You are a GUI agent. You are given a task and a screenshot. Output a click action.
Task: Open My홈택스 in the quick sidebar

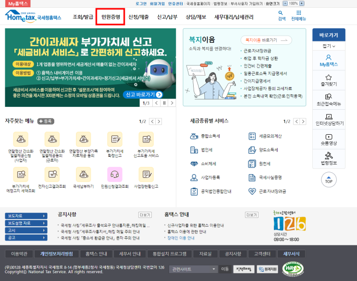[329, 61]
